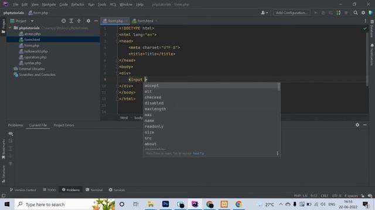Click tool-windows quick access icon bottom-left
Viewport: 375px width, 210px height.
coord(4,196)
